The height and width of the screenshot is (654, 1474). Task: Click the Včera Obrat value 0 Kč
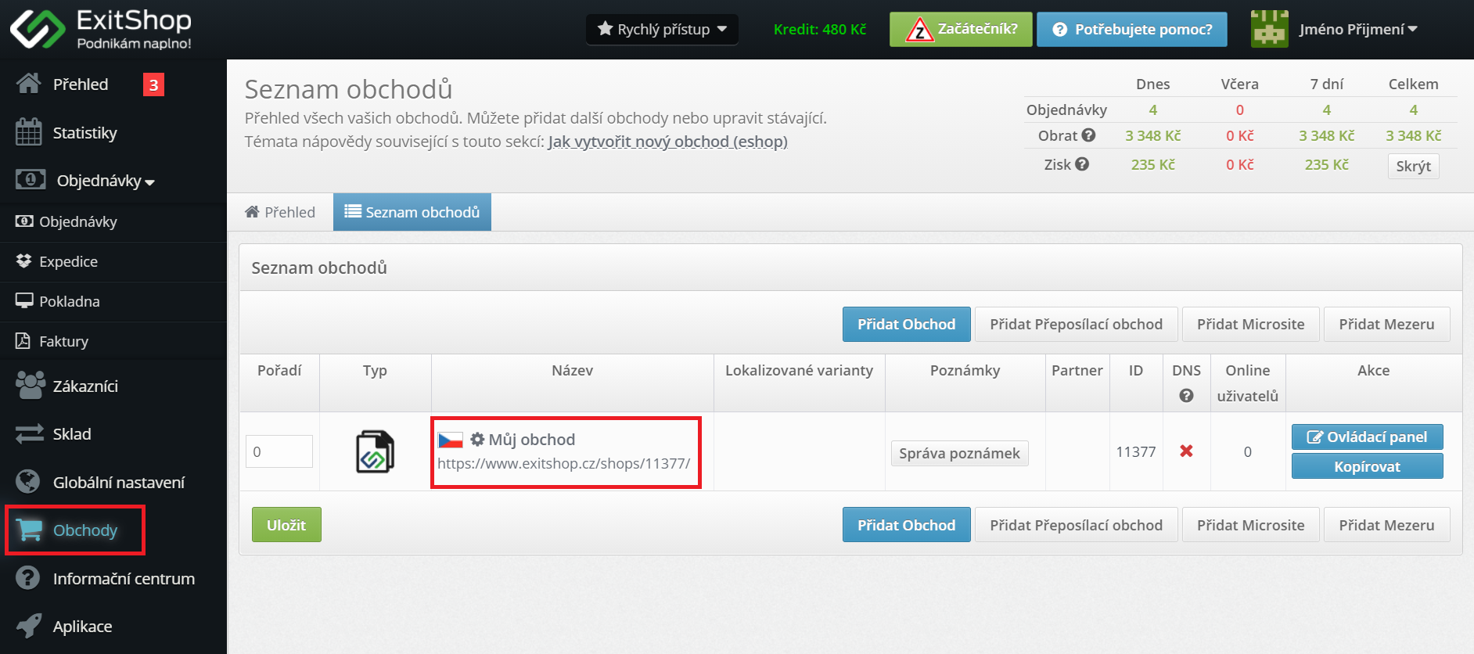(1239, 135)
